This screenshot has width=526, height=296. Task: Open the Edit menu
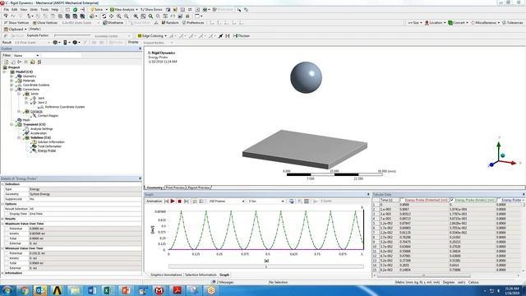[15, 10]
